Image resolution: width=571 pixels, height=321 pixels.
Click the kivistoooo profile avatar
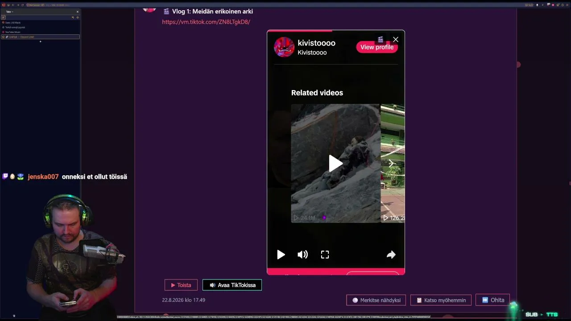[284, 47]
